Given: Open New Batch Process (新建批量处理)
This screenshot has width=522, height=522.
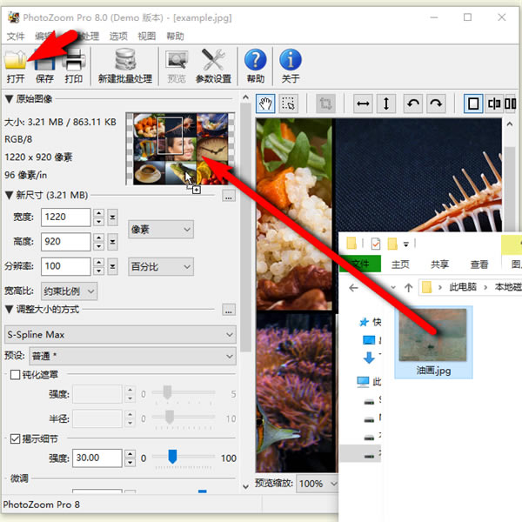Looking at the screenshot, I should coord(124,67).
